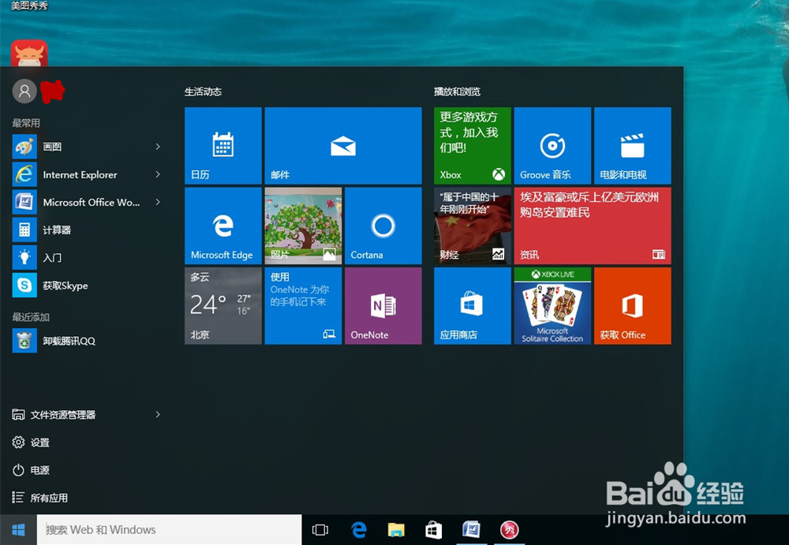Open the Calendar (日历) tile
789x545 pixels.
click(x=223, y=145)
